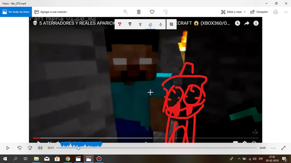Open Google Chrome from taskbar
The height and width of the screenshot is (163, 291).
tap(68, 159)
